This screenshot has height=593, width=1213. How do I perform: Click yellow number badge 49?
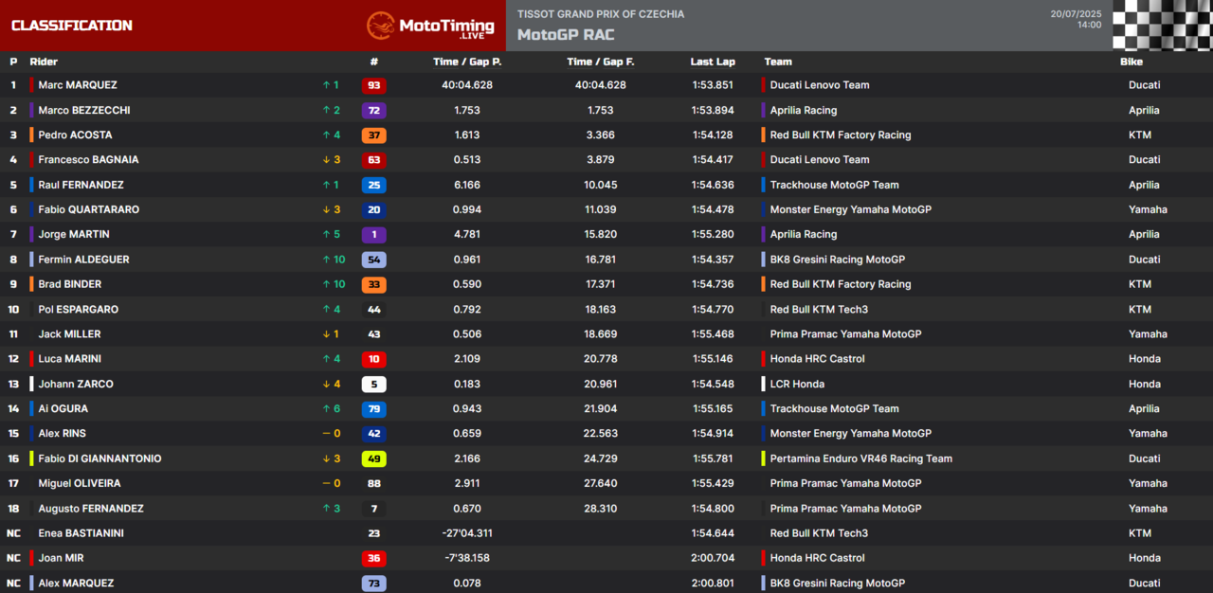coord(373,458)
